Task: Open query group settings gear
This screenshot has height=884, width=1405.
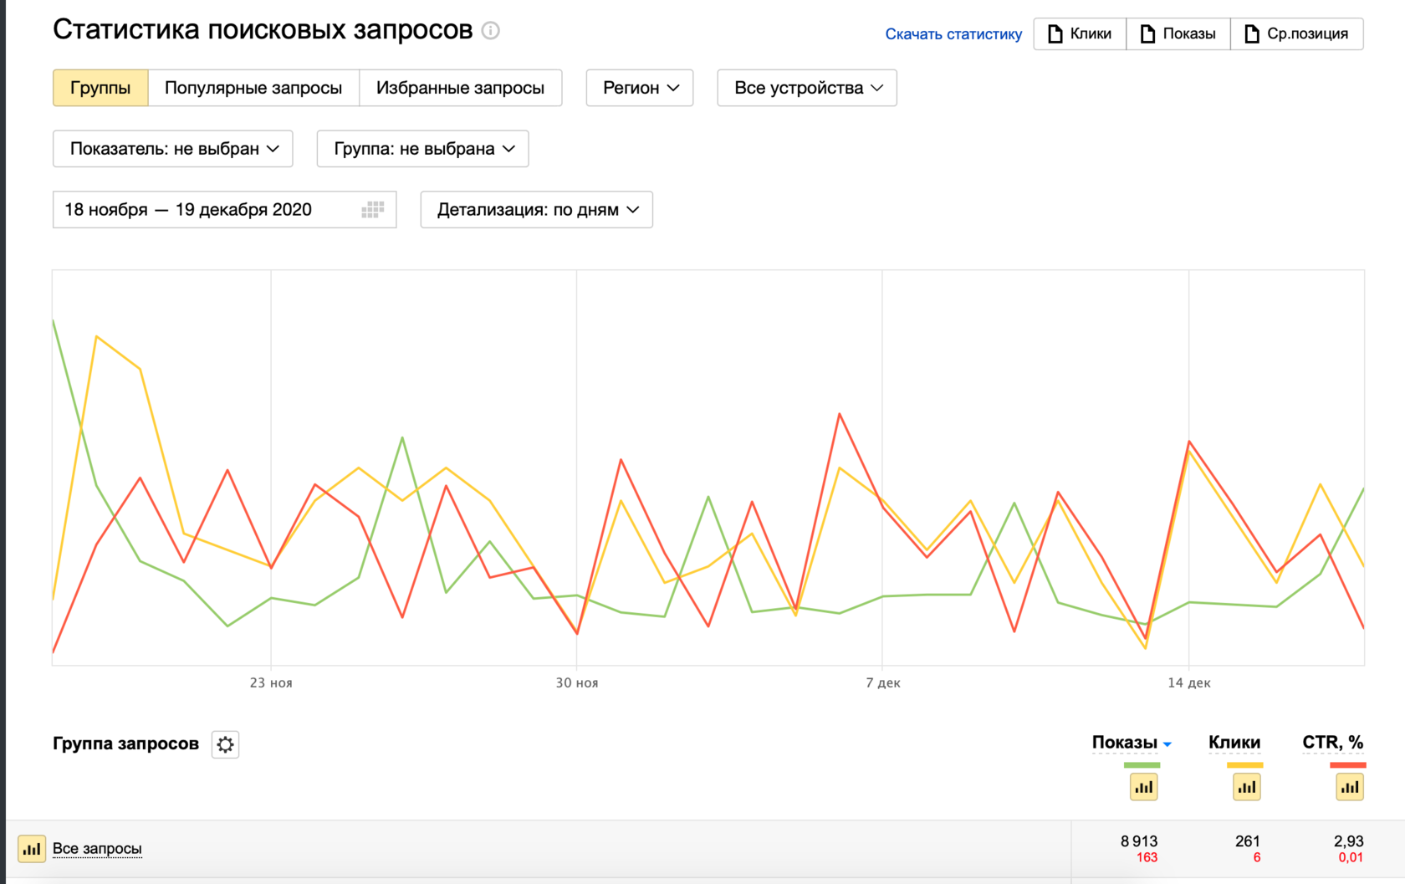Action: [x=225, y=744]
